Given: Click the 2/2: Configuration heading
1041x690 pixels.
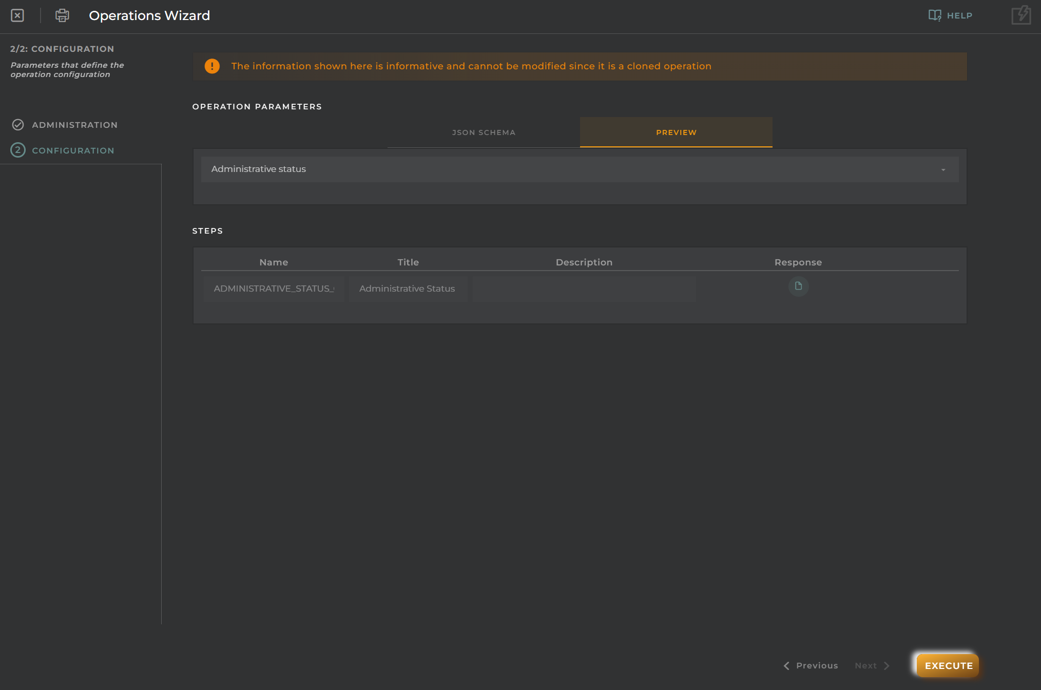Looking at the screenshot, I should point(62,49).
